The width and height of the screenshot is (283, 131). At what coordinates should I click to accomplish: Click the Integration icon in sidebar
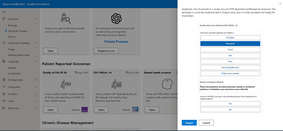coord(4,87)
